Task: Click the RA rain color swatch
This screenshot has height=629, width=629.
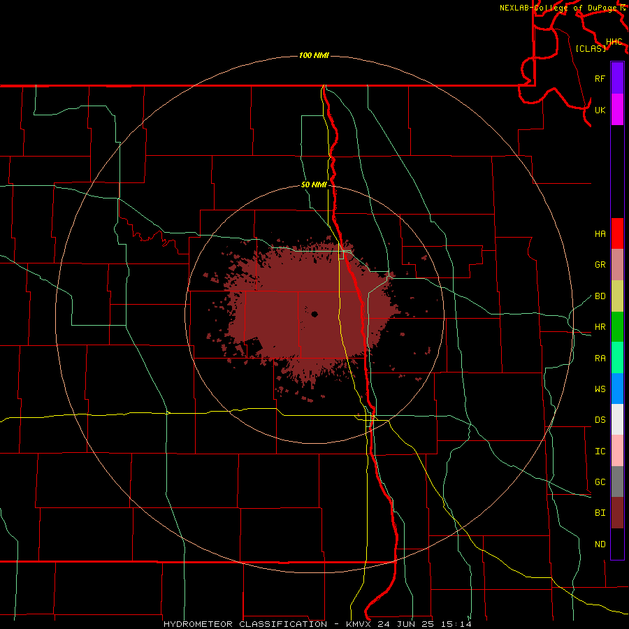Action: [617, 358]
